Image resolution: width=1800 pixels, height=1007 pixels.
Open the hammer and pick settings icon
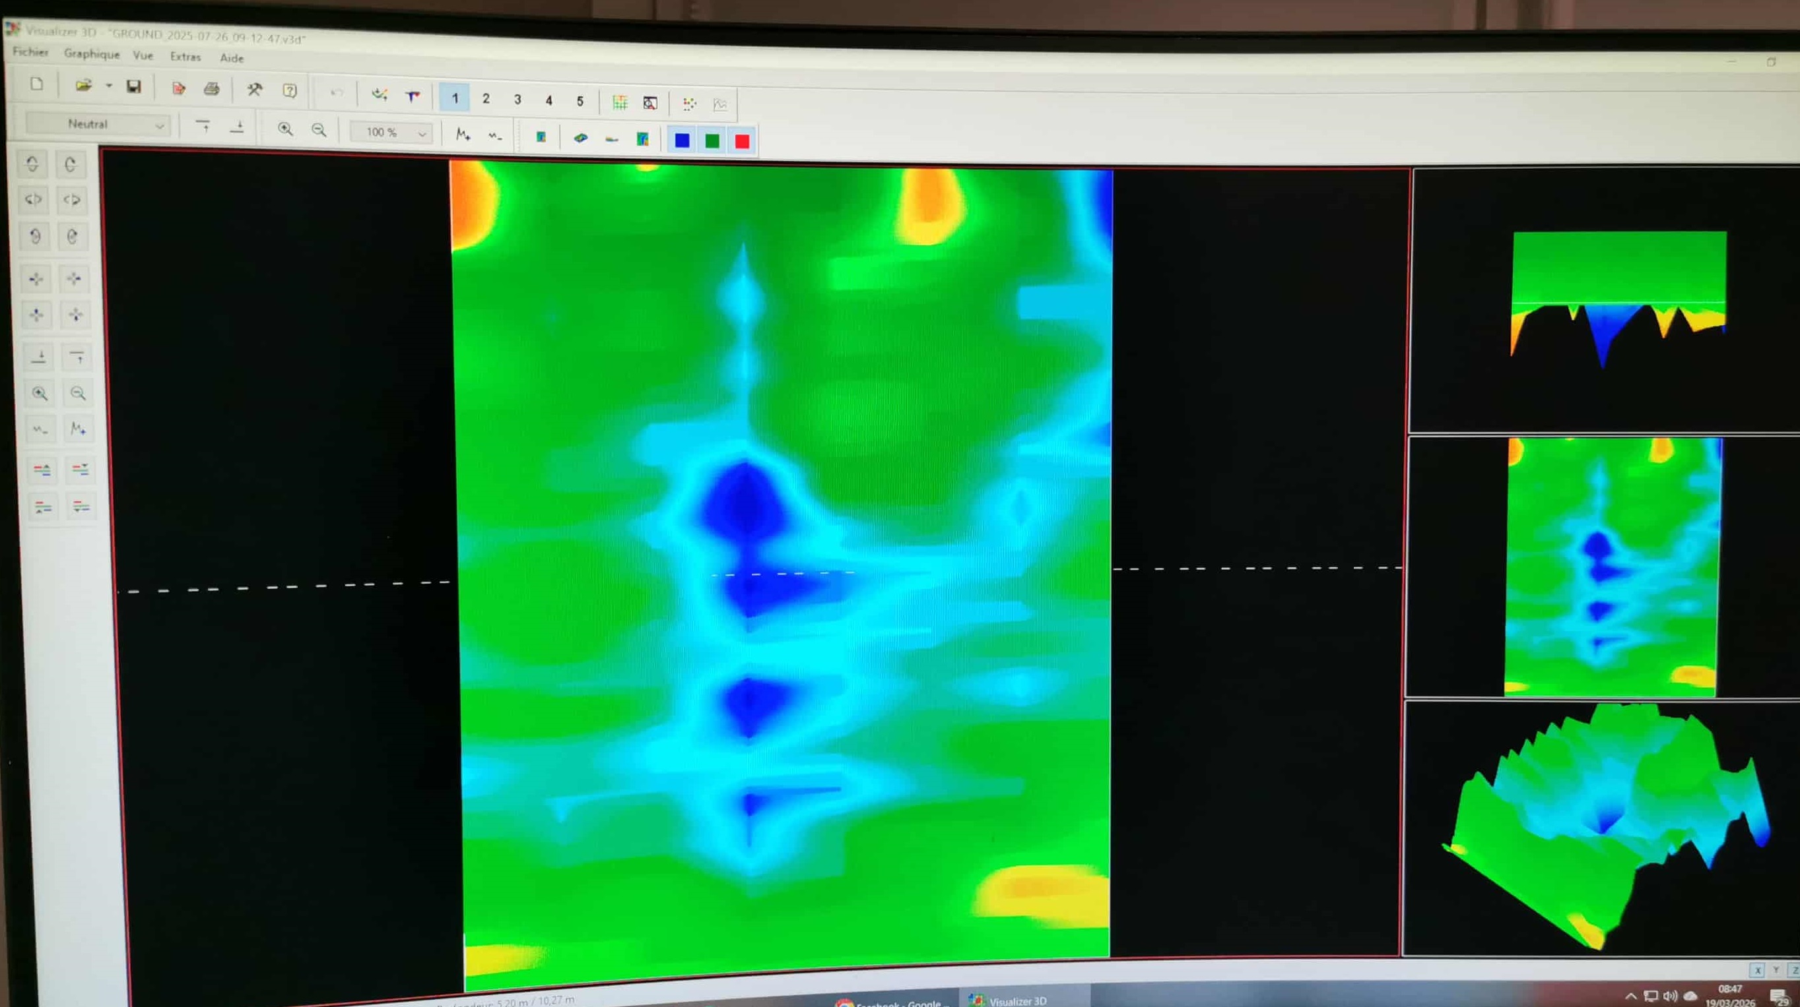tap(254, 90)
